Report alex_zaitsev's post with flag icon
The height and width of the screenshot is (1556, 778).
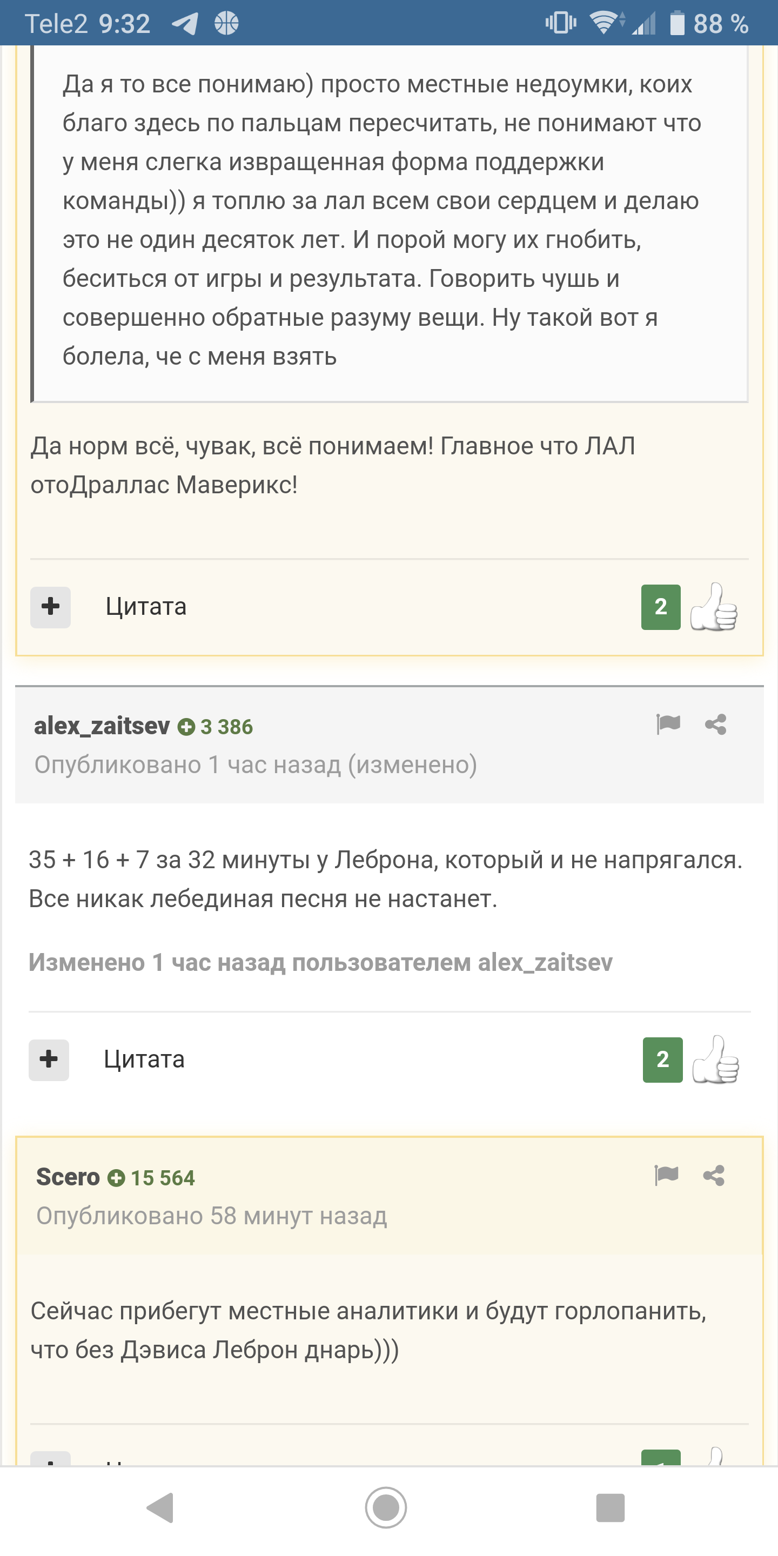(668, 723)
